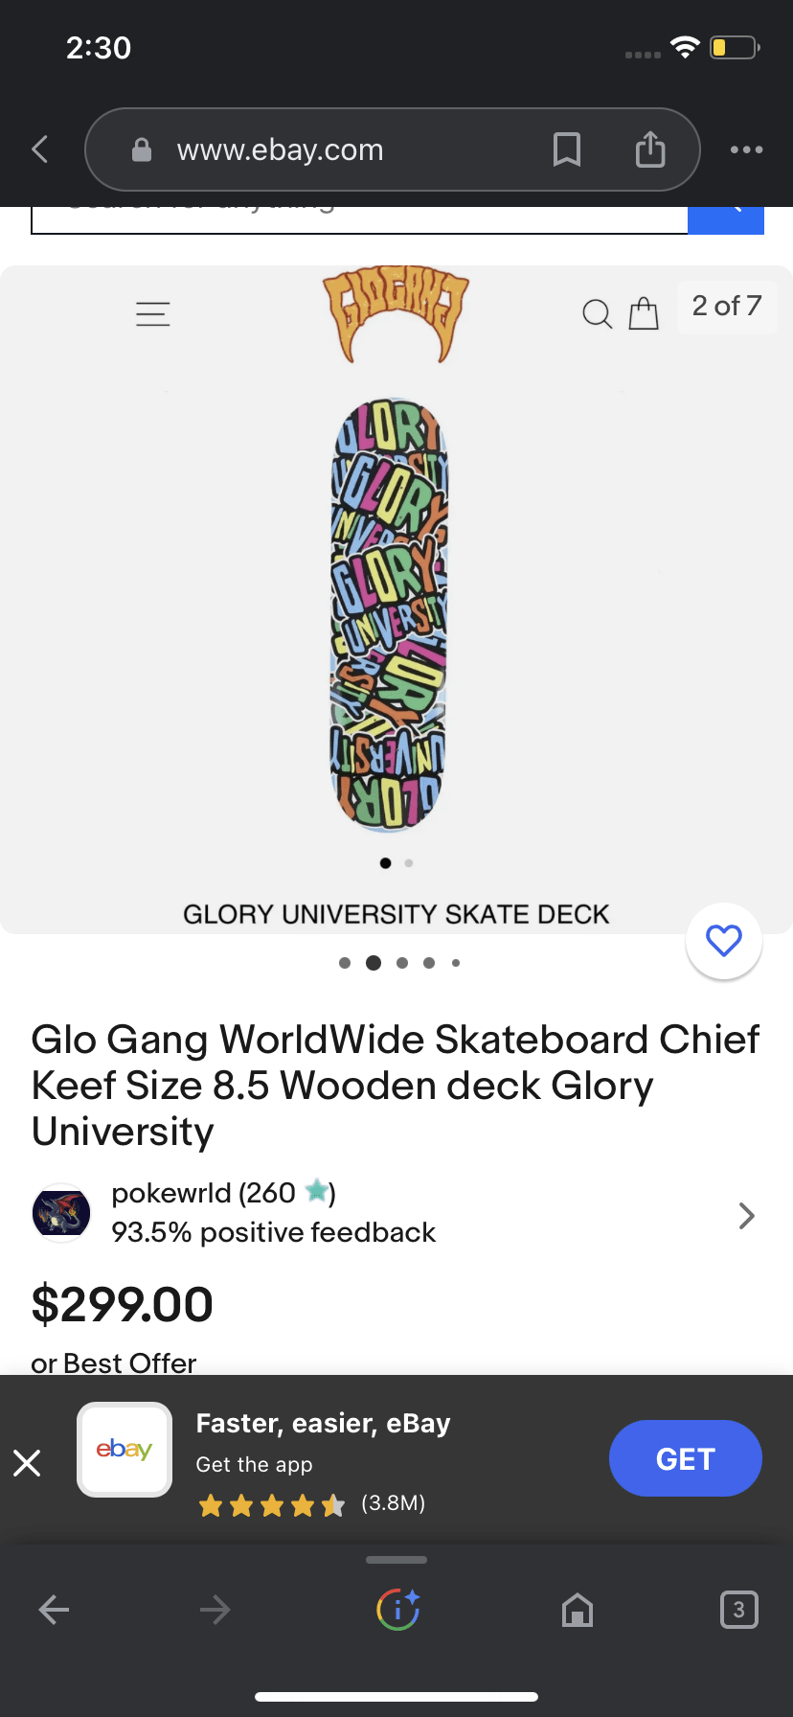Open the three-dot browser menu

click(747, 149)
